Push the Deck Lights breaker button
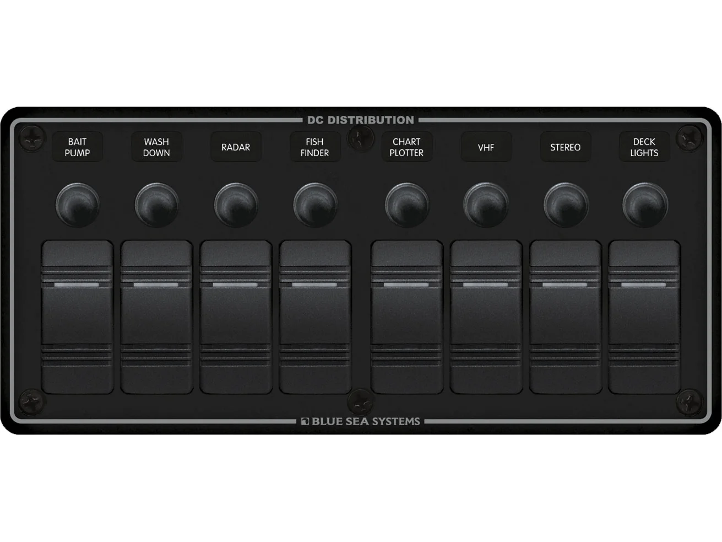The width and height of the screenshot is (722, 542). point(644,204)
